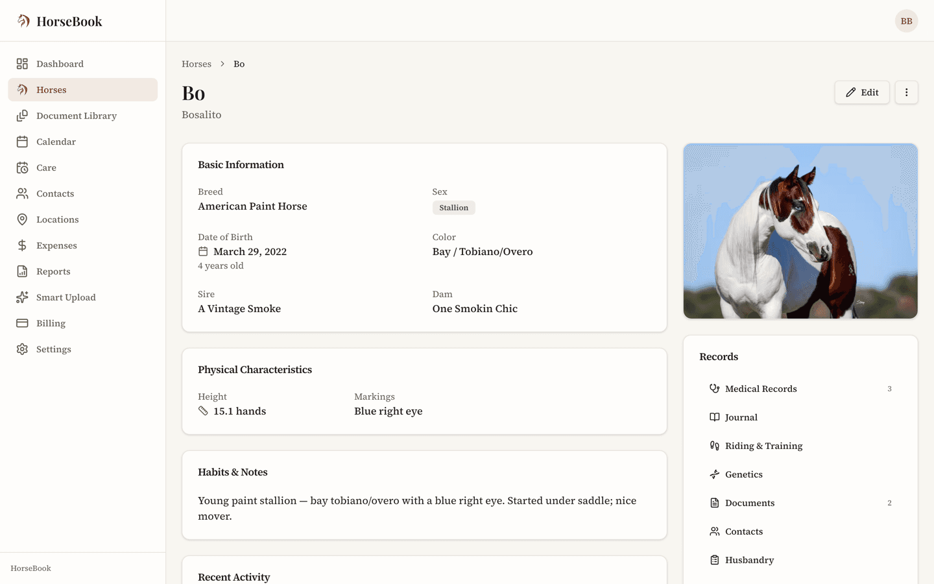Click the Reports chart file icon

click(x=22, y=271)
